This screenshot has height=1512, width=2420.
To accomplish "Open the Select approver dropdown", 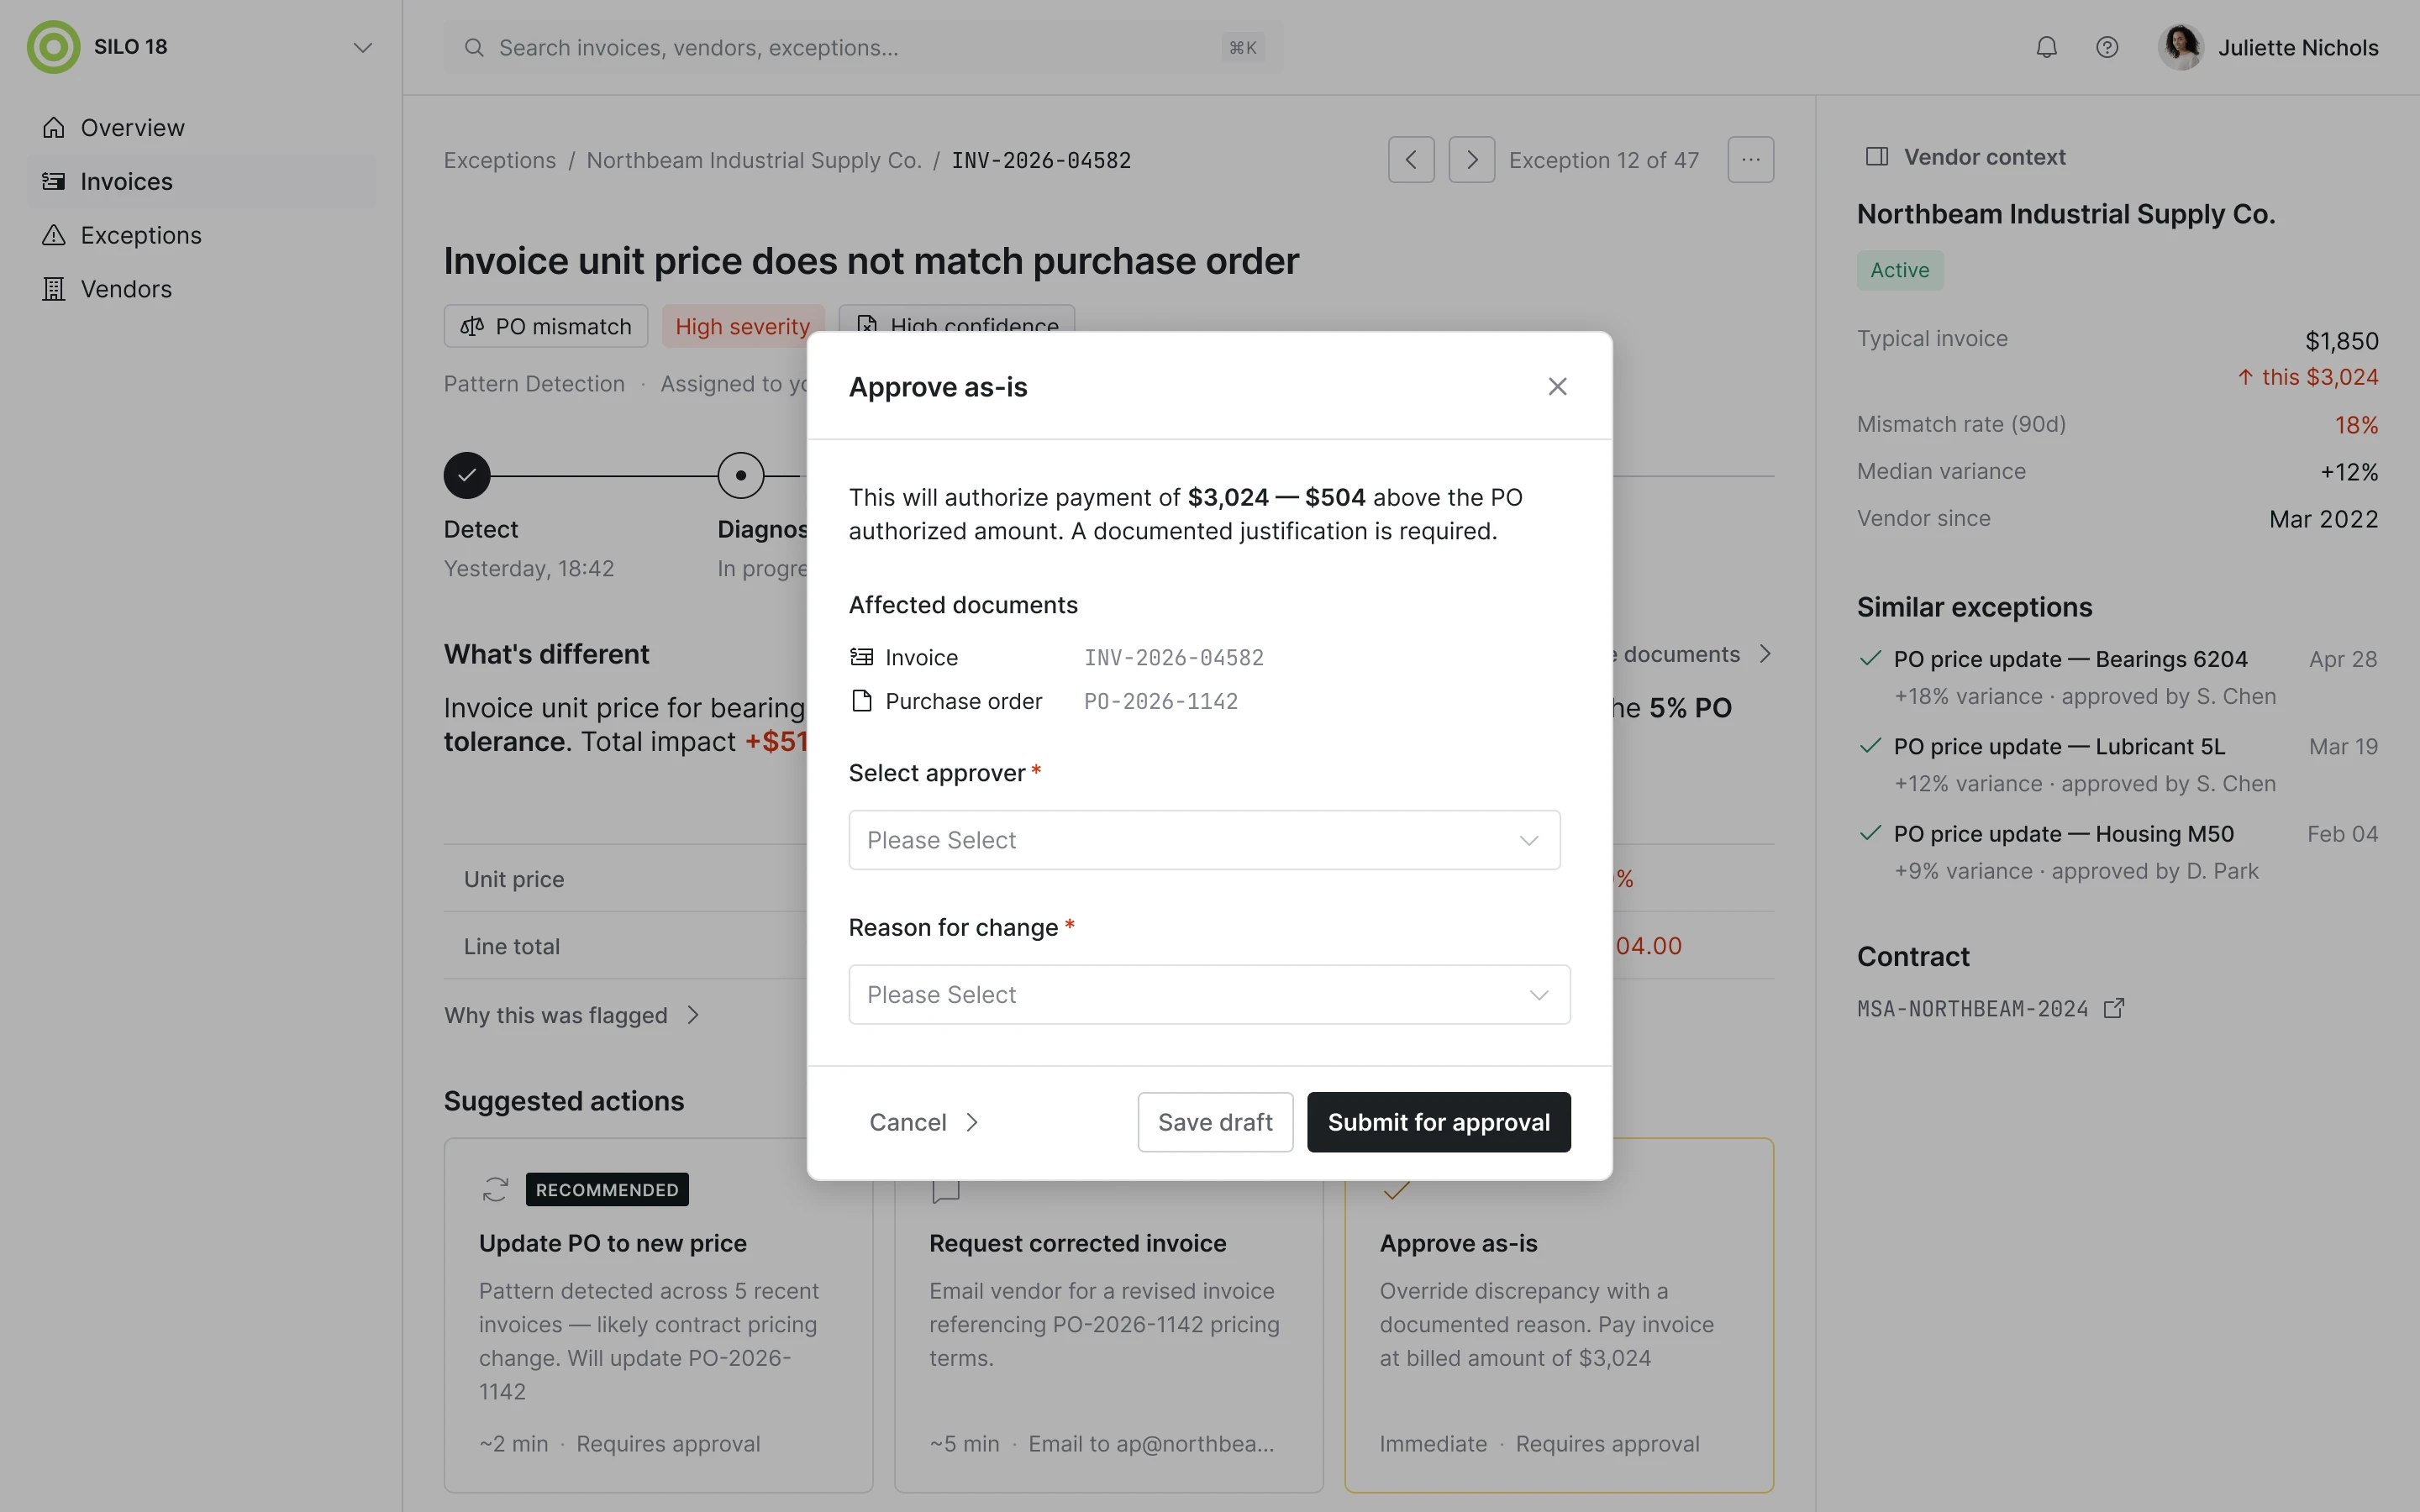I will click(1204, 840).
